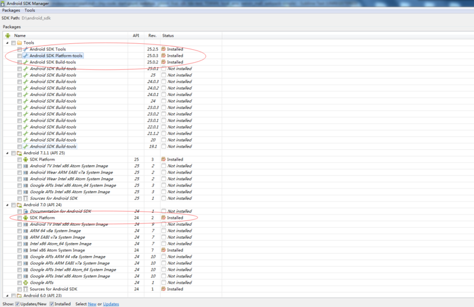Image resolution: width=474 pixels, height=307 pixels.
Task: Click the Android SDK Manager title bar icon
Action: coord(3,4)
